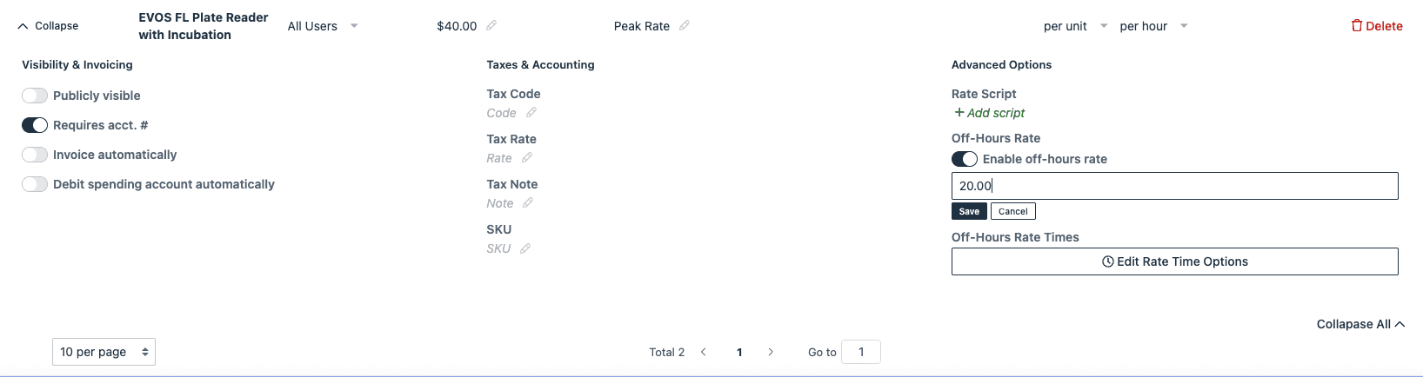The width and height of the screenshot is (1423, 377).
Task: Click the Tax Note edit pencil
Action: [x=528, y=203]
